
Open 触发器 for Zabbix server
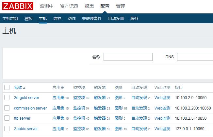coord(100,129)
